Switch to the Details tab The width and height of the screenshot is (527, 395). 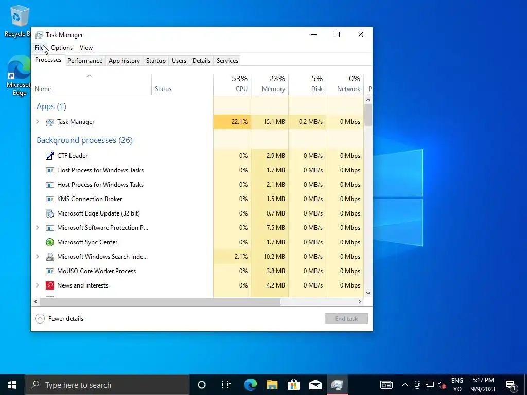click(x=201, y=61)
